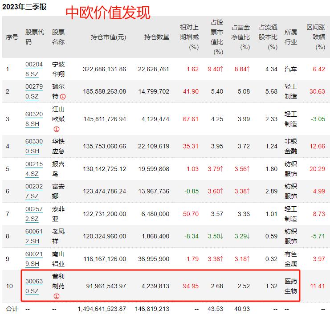Click the 序号 column header
The height and width of the screenshot is (315, 330).
click(x=12, y=37)
